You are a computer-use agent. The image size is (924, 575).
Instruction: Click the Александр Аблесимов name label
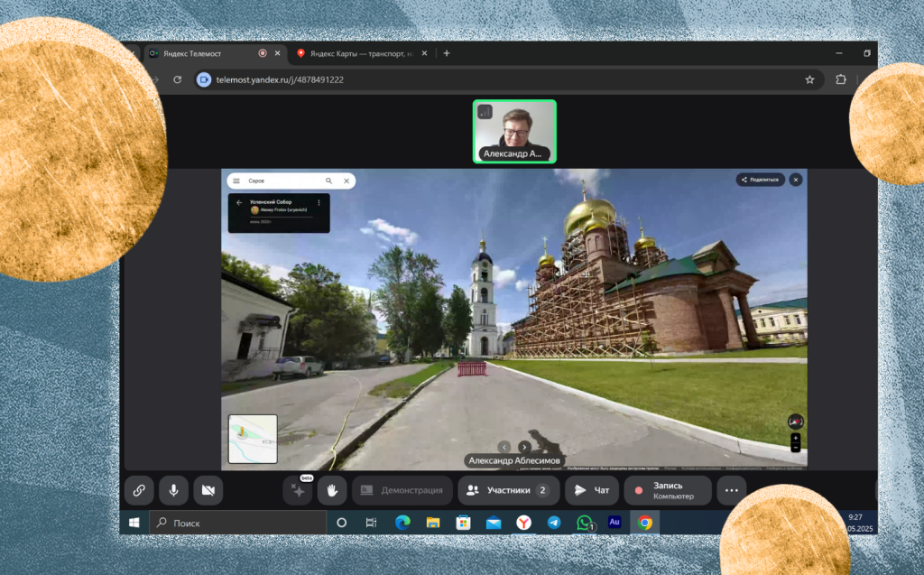[513, 460]
